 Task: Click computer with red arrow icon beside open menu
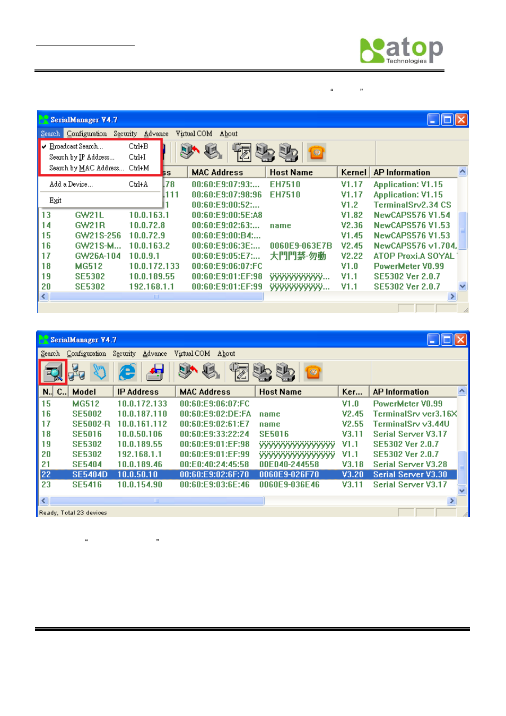(x=189, y=152)
